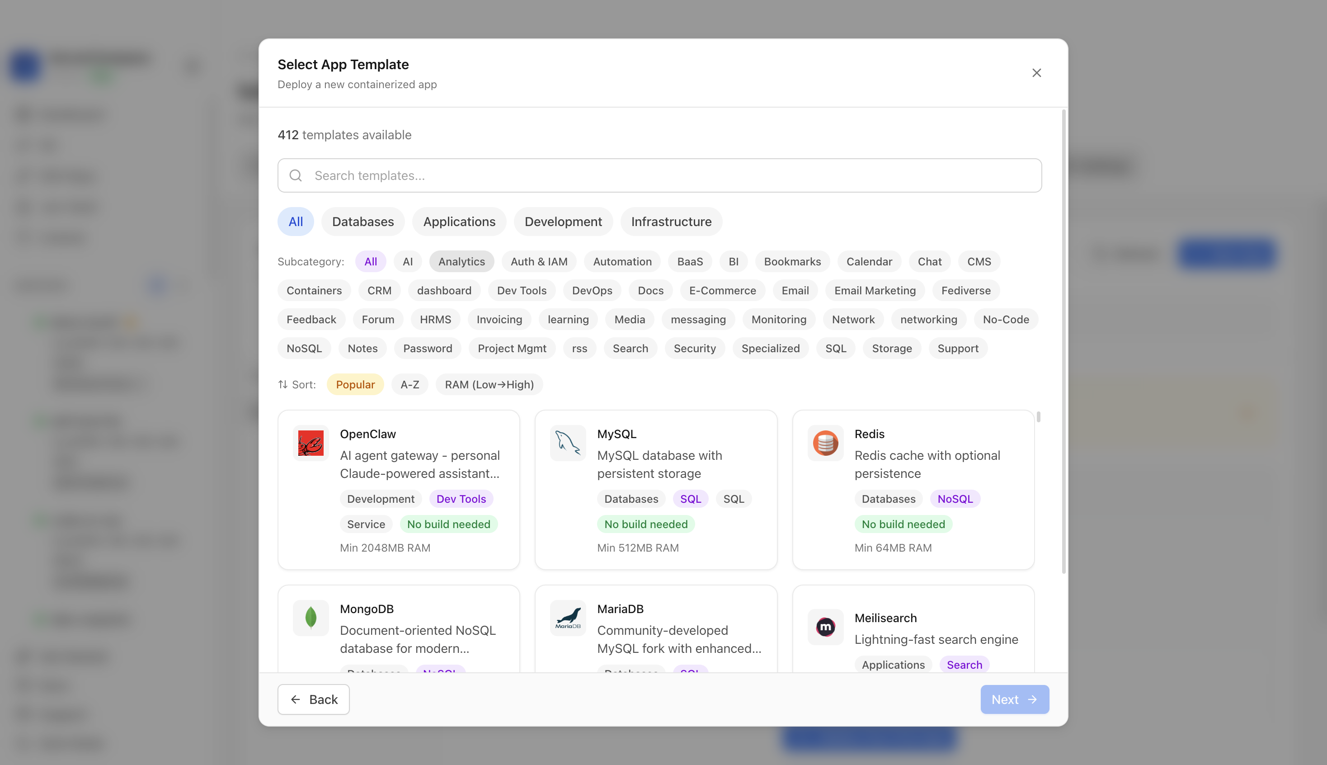Sort by RAM Low to High

pos(489,385)
